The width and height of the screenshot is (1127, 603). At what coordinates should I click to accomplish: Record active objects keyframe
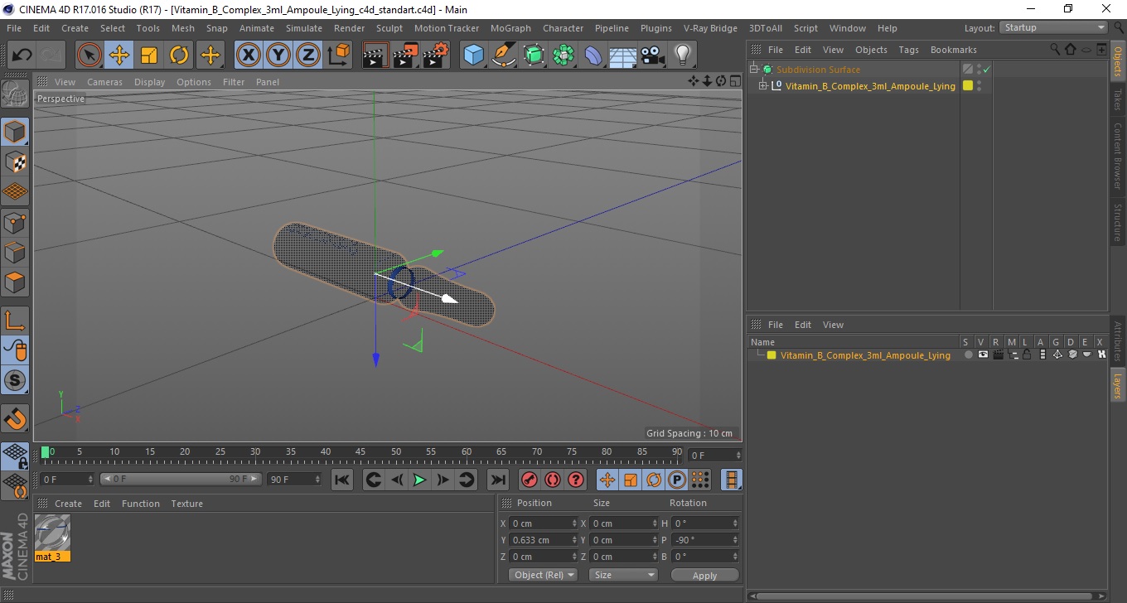(530, 480)
